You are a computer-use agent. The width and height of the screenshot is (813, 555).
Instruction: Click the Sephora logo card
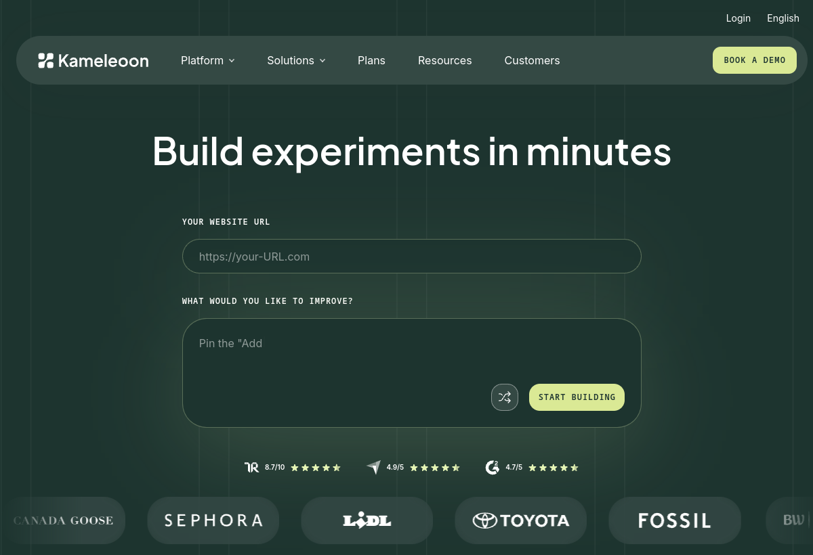click(213, 520)
